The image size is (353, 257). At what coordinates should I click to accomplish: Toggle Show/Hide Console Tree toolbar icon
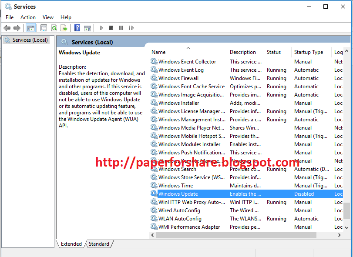click(x=30, y=28)
